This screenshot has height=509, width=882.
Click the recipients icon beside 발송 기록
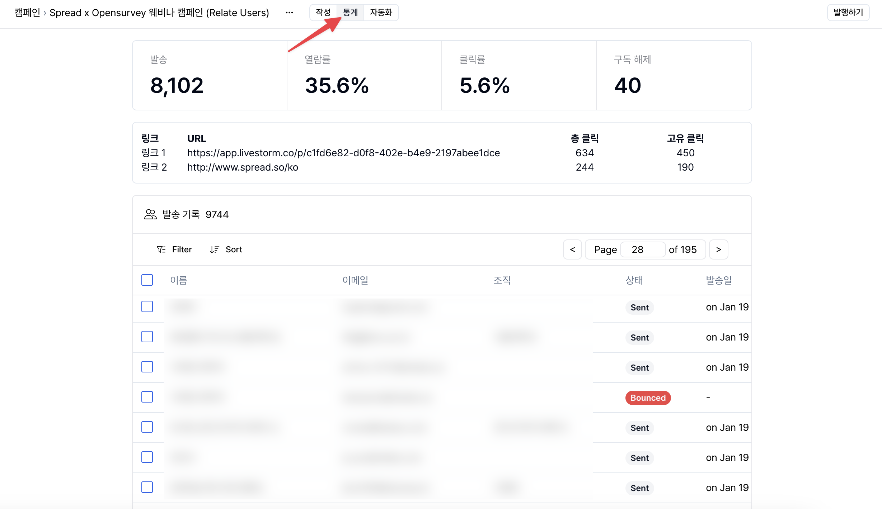(x=150, y=214)
